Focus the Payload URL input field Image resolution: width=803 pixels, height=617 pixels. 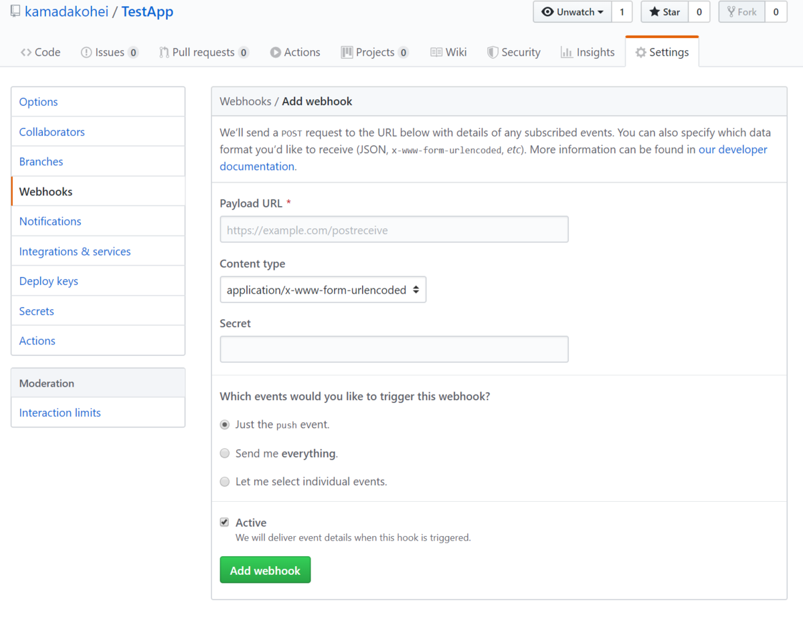click(394, 230)
